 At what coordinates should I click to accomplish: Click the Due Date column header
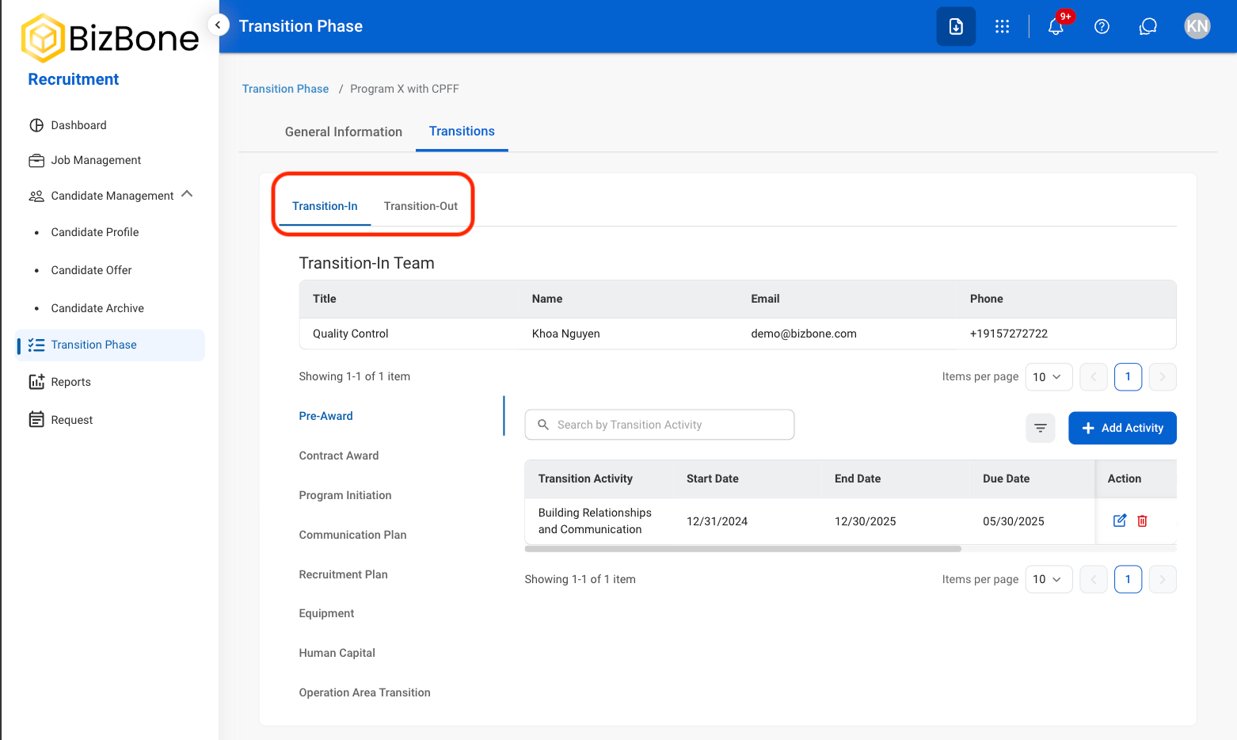[1007, 479]
